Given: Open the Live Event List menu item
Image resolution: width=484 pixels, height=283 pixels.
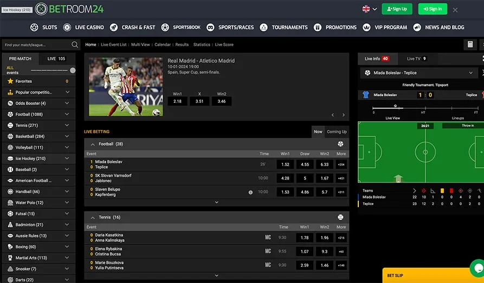Looking at the screenshot, I should tap(114, 45).
